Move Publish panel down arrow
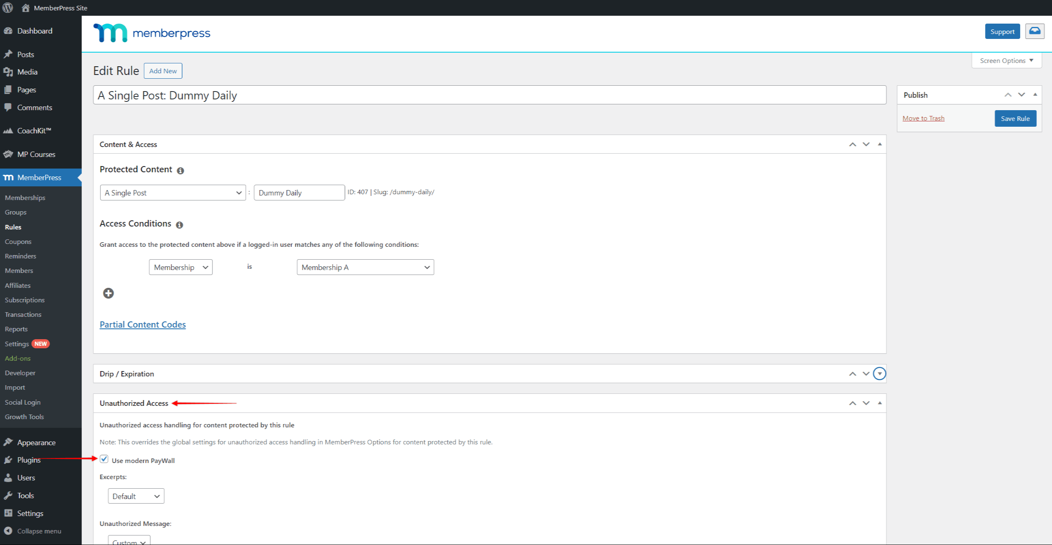Screen dimensions: 1052x545 click(1022, 95)
